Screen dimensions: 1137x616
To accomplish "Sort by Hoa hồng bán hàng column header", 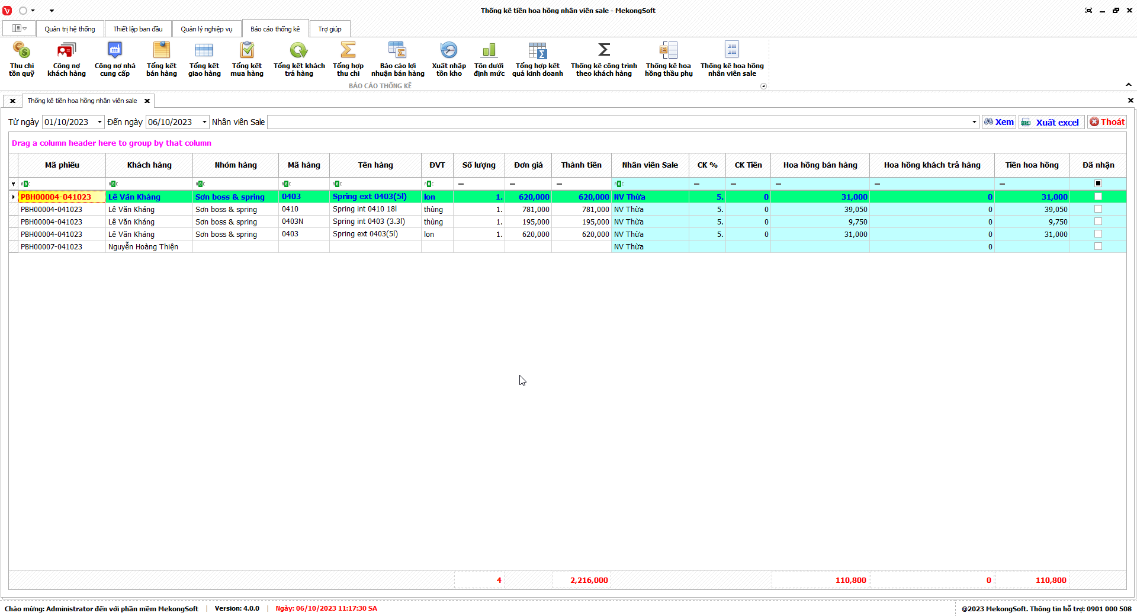I will click(x=820, y=165).
